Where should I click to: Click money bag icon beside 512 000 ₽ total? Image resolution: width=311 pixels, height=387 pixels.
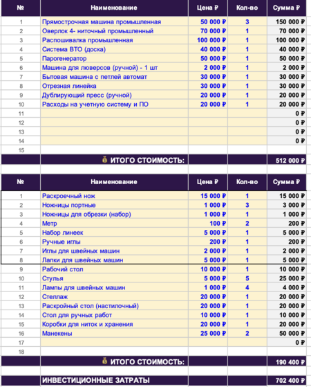[x=105, y=160]
